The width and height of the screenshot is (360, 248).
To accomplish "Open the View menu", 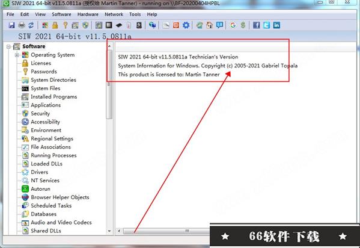I will [40, 14].
